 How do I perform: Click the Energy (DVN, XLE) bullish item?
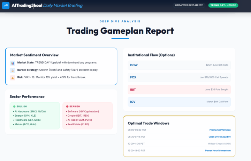(25, 116)
